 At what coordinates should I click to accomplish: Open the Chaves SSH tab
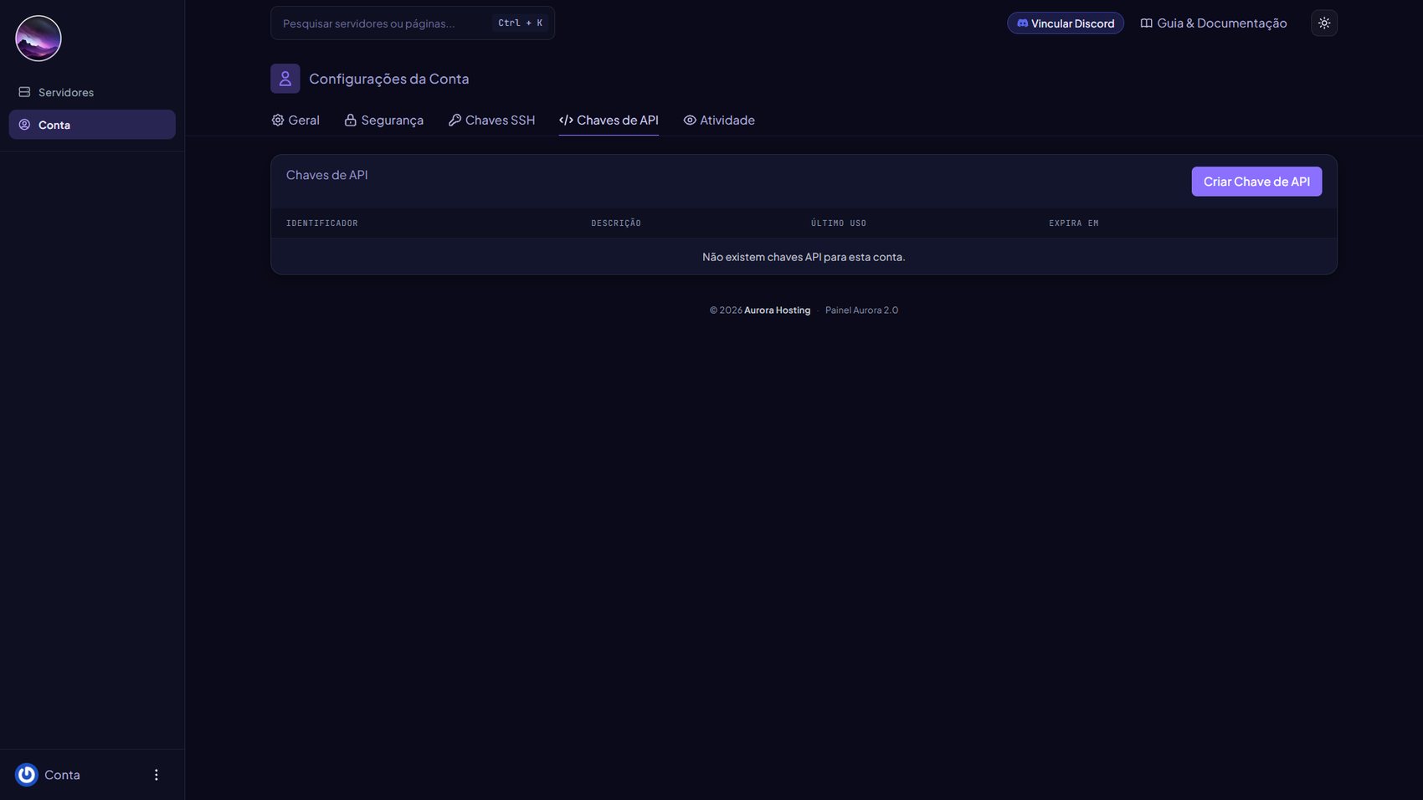coord(491,121)
